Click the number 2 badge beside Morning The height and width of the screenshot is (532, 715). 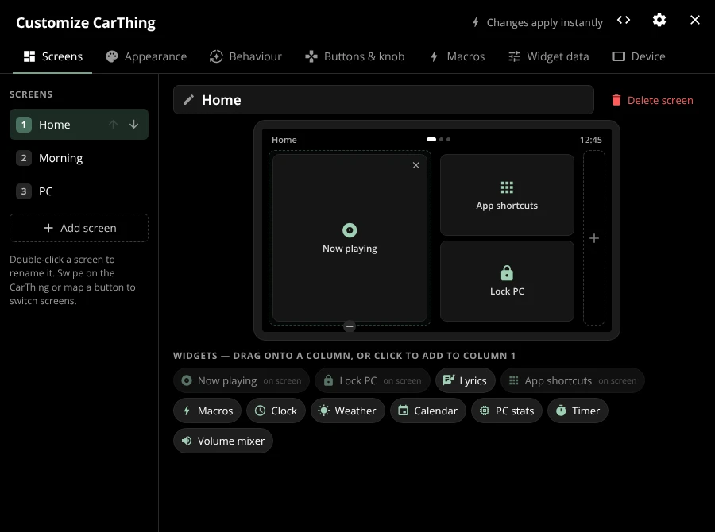[24, 158]
